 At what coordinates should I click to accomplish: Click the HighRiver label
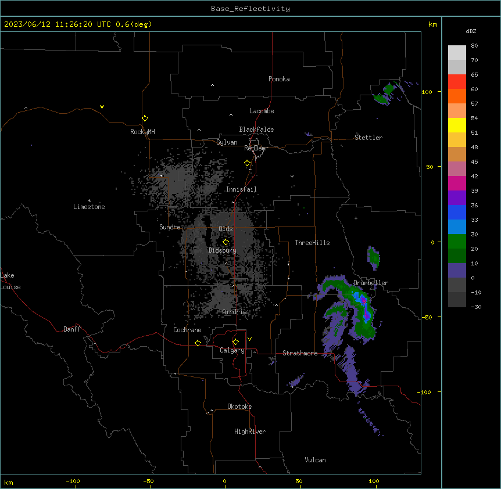(x=249, y=432)
